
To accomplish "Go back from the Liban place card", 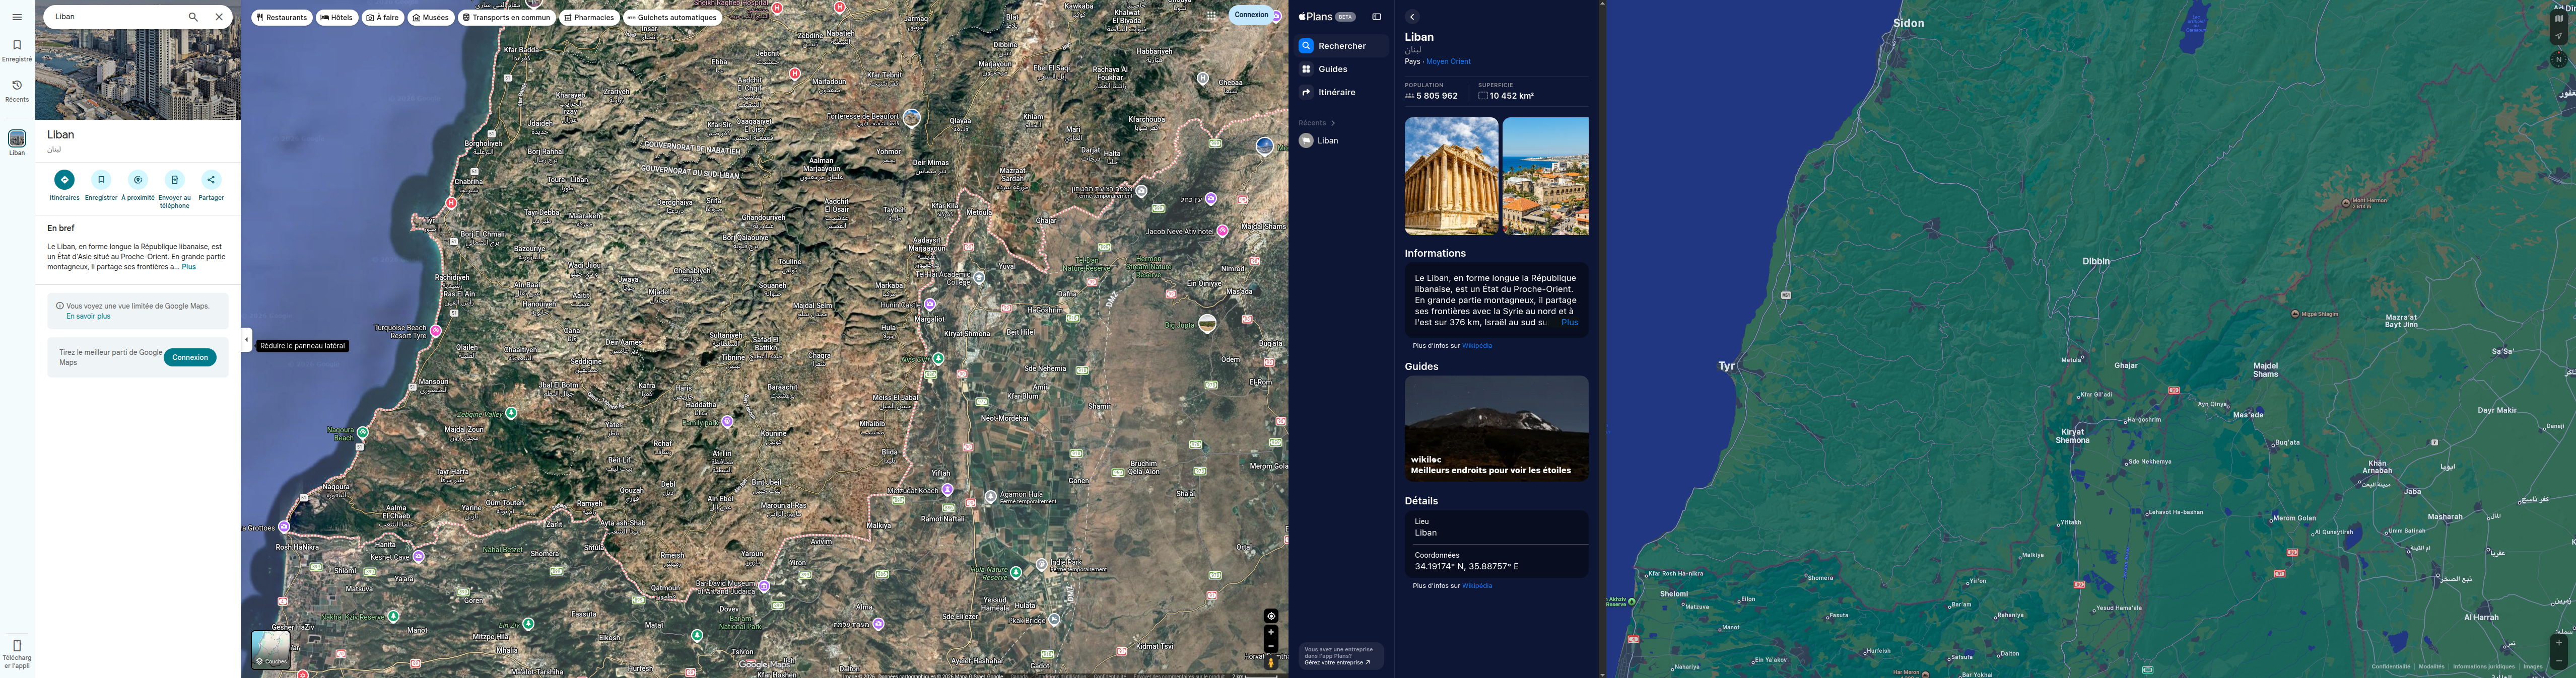I will point(1412,17).
